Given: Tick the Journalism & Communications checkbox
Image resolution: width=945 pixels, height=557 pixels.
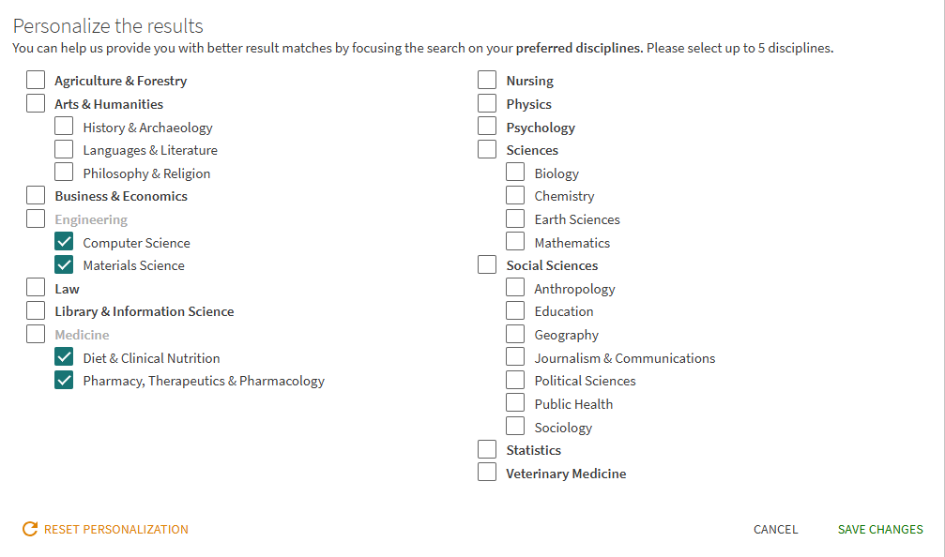Looking at the screenshot, I should click(515, 357).
